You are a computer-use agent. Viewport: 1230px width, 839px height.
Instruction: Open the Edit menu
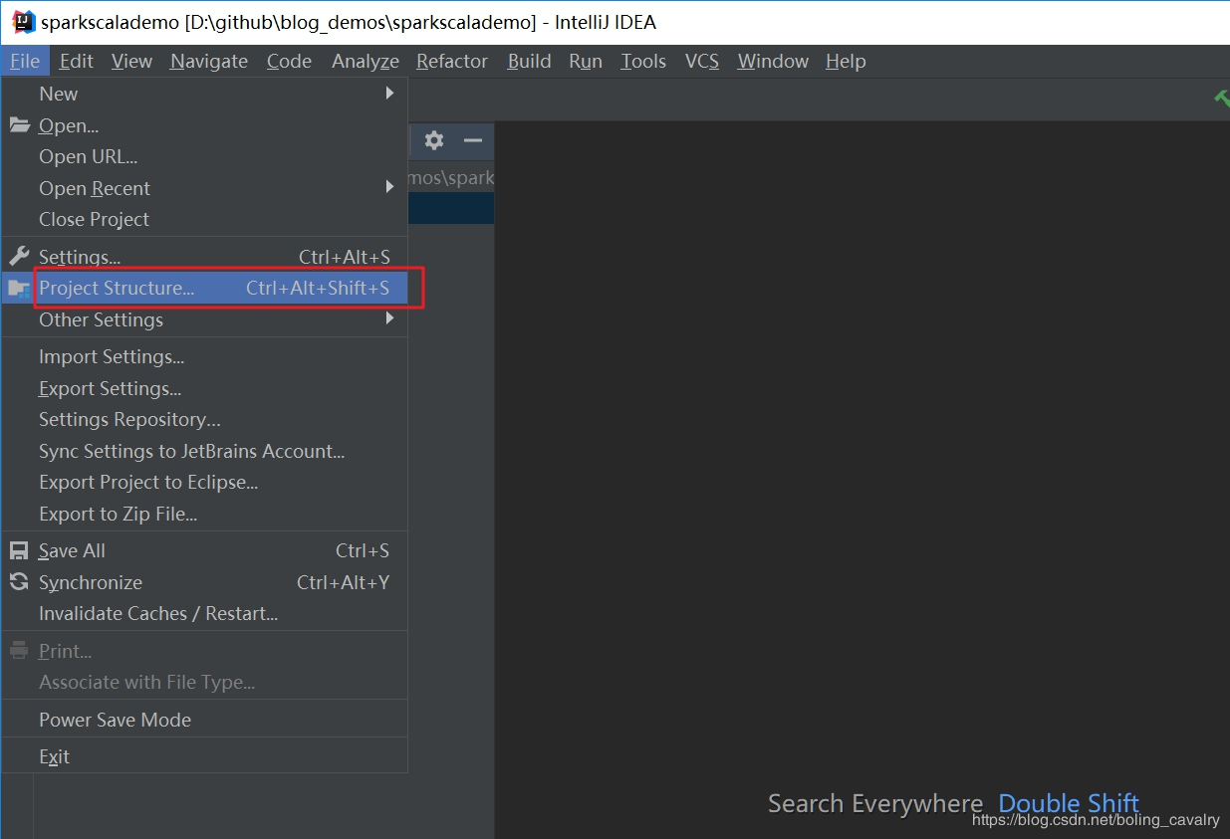click(x=76, y=61)
